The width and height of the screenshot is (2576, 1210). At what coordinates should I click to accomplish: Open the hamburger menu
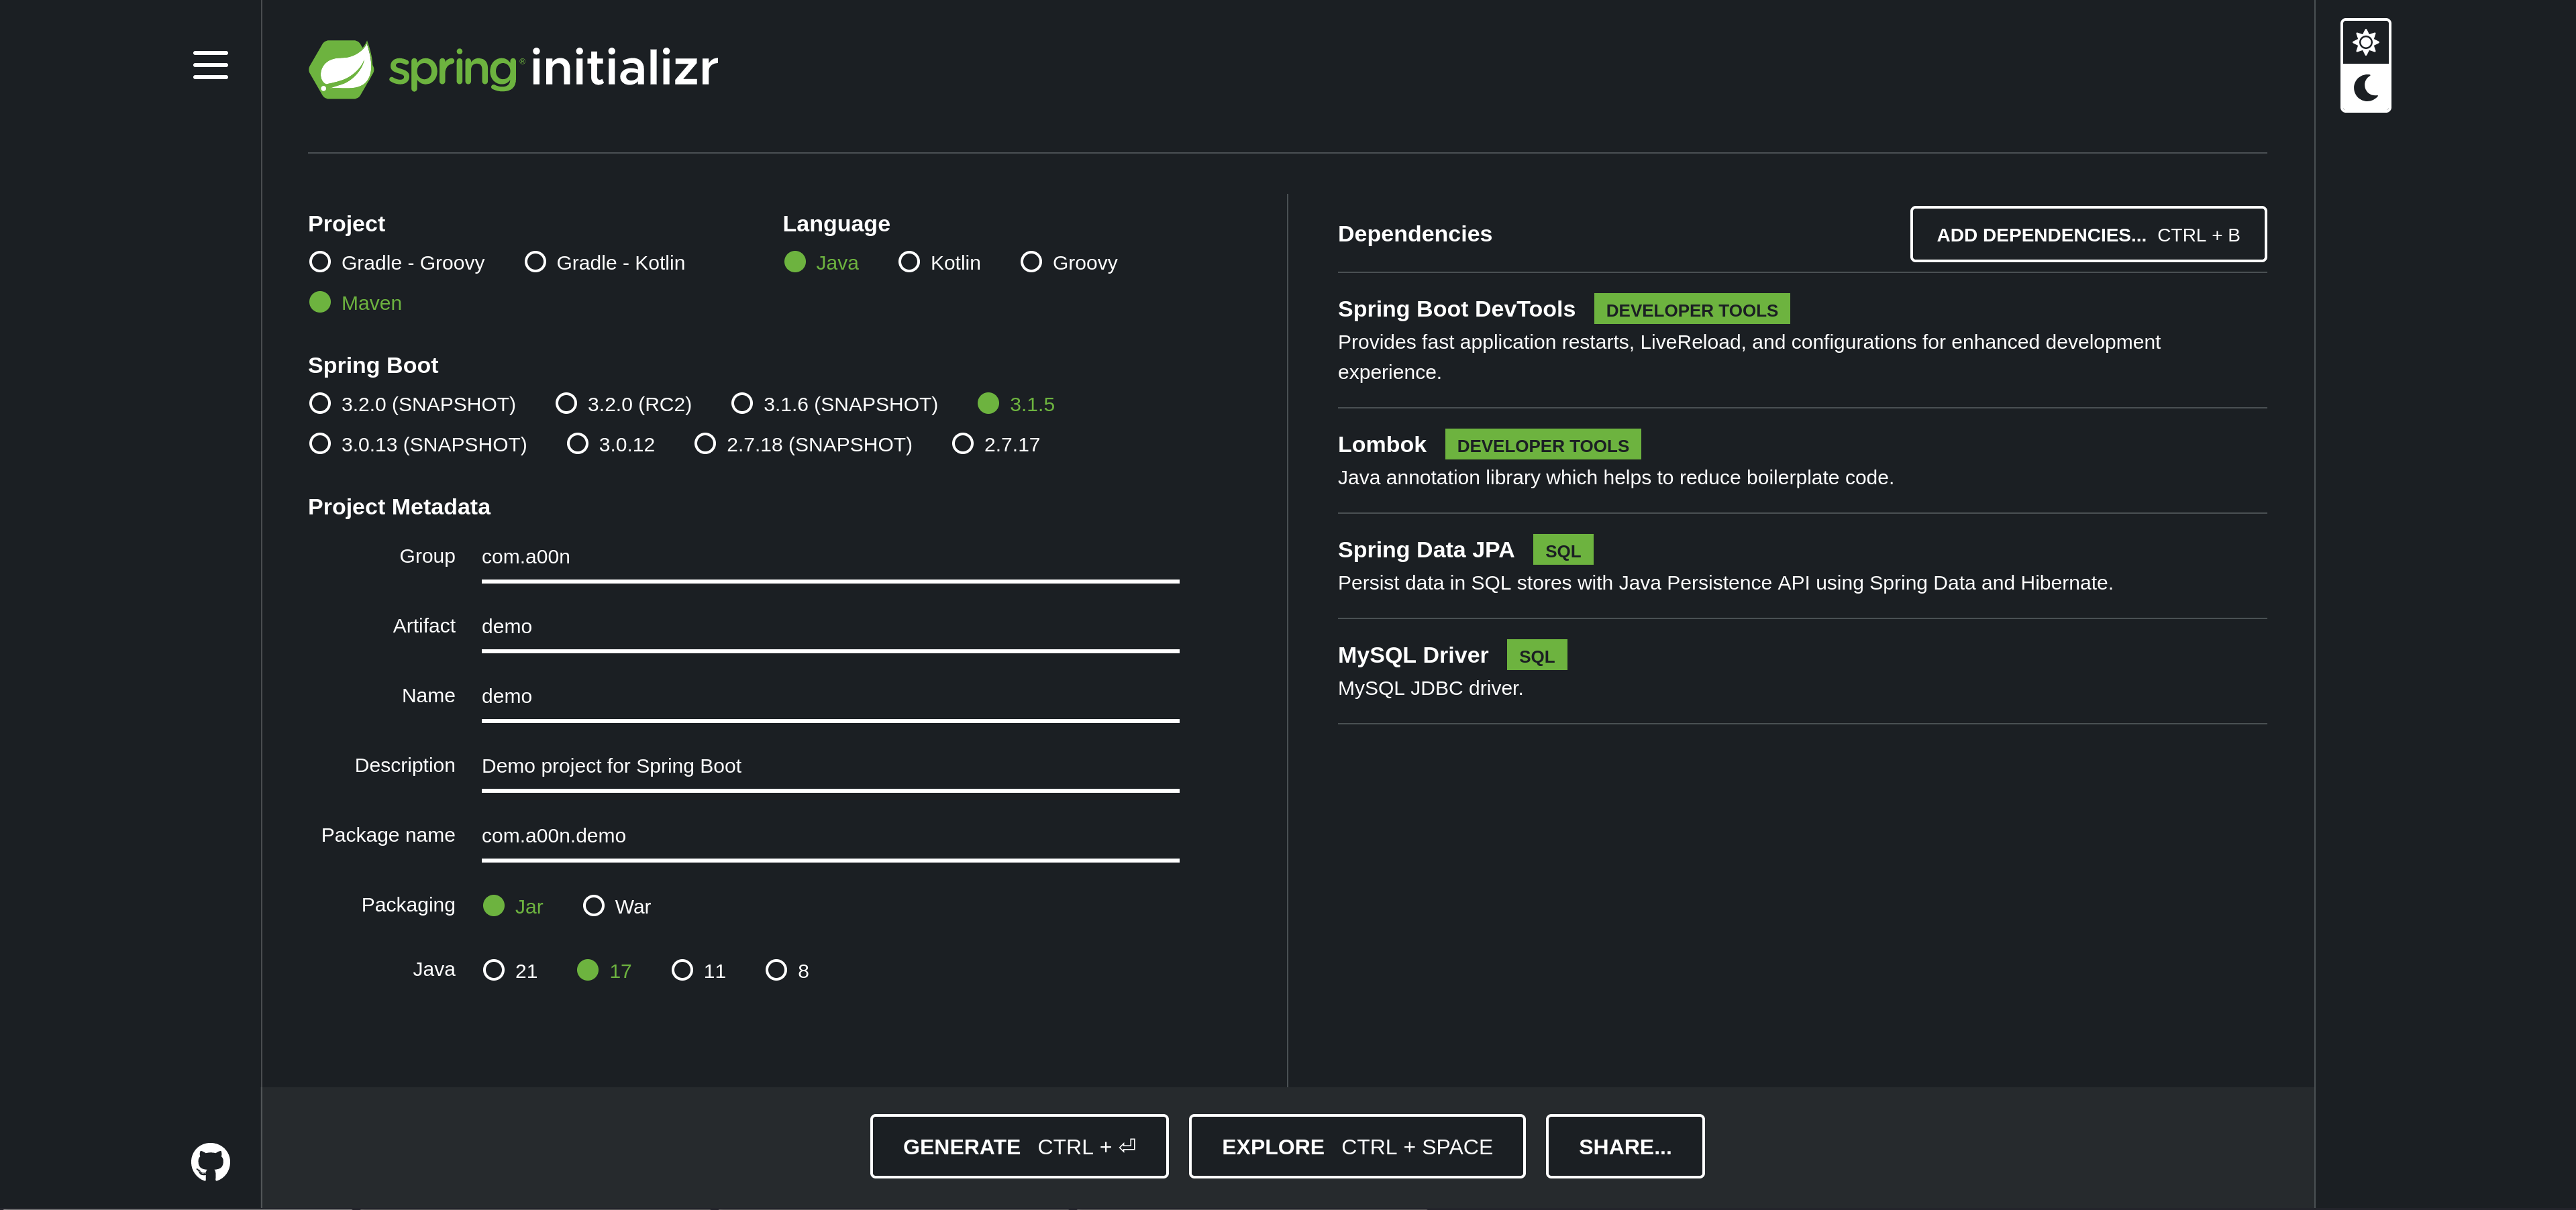(x=210, y=65)
